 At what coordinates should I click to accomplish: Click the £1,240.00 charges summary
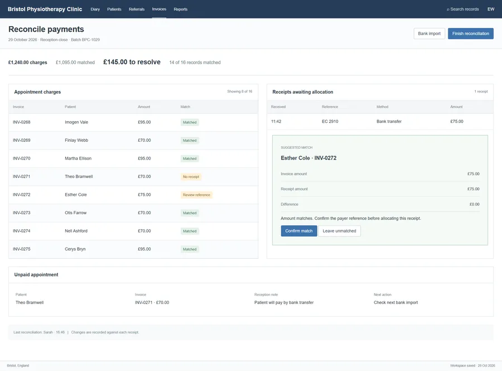[x=27, y=62]
